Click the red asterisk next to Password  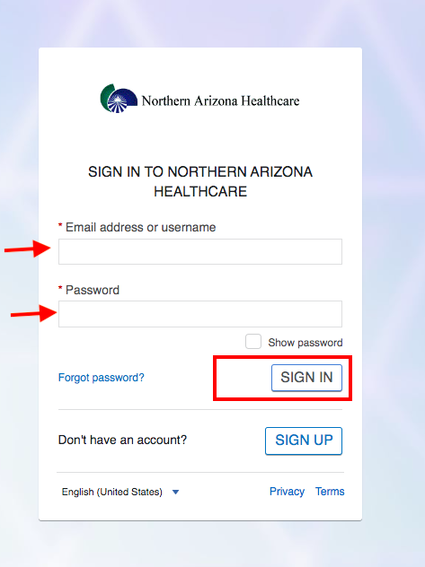point(60,288)
